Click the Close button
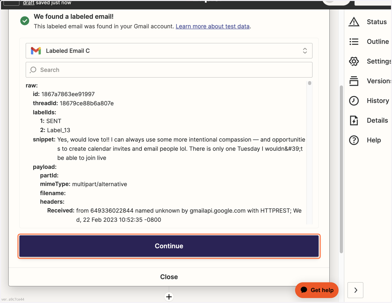 click(169, 277)
